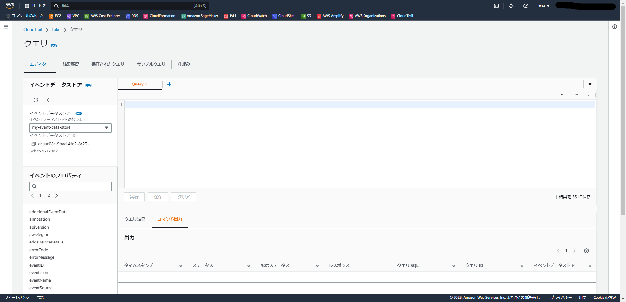Open the サービス grid menu

[x=35, y=6]
